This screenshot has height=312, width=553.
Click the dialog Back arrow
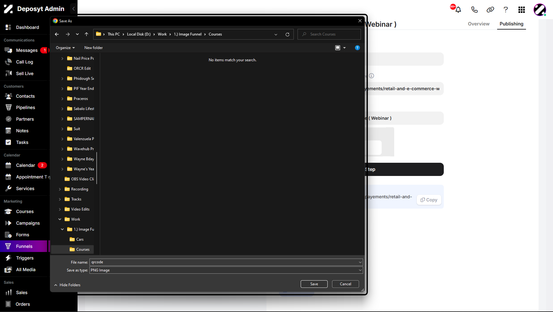coord(57,34)
